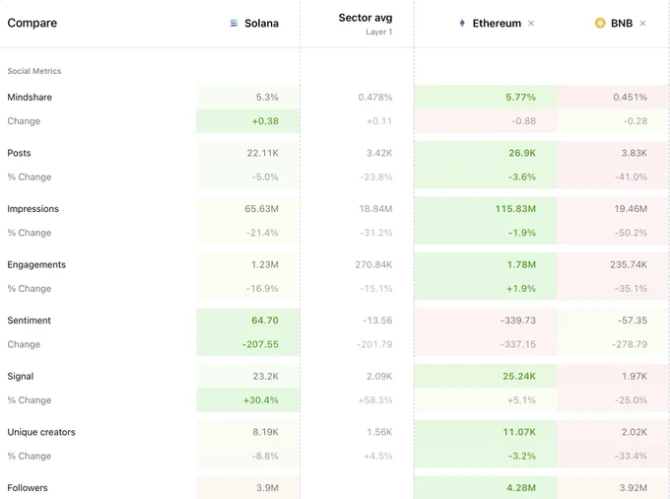Select the Engagements metric label
The height and width of the screenshot is (499, 670).
point(36,264)
